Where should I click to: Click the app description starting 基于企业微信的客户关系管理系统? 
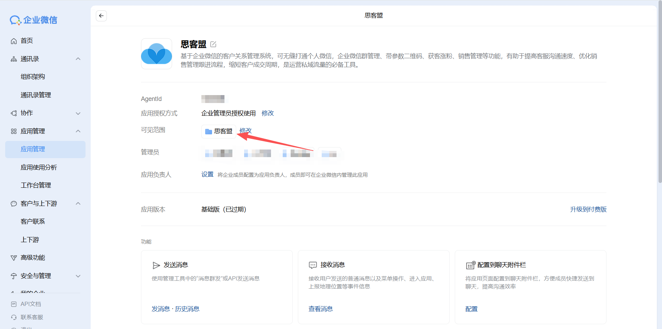point(389,60)
